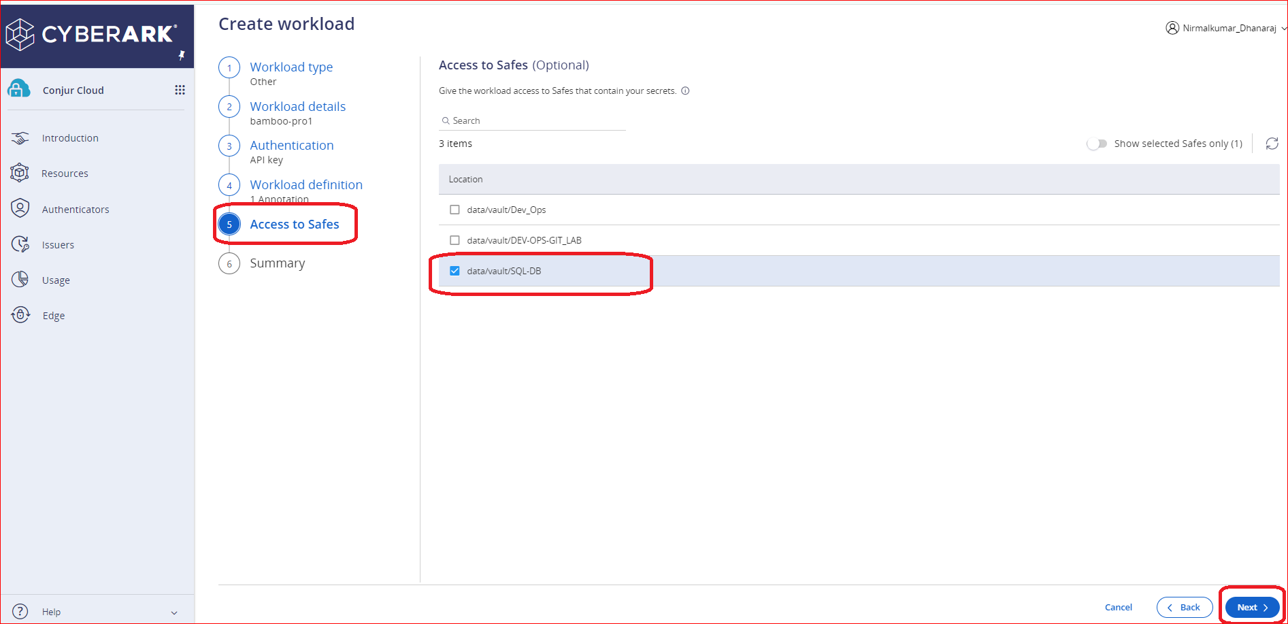Screen dimensions: 1288x624
Task: Click the refresh icon for the Safes list
Action: coord(1272,144)
